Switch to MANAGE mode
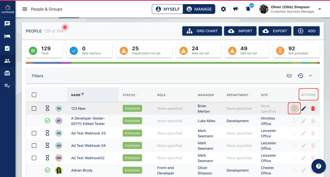This screenshot has width=330, height=177. click(199, 9)
